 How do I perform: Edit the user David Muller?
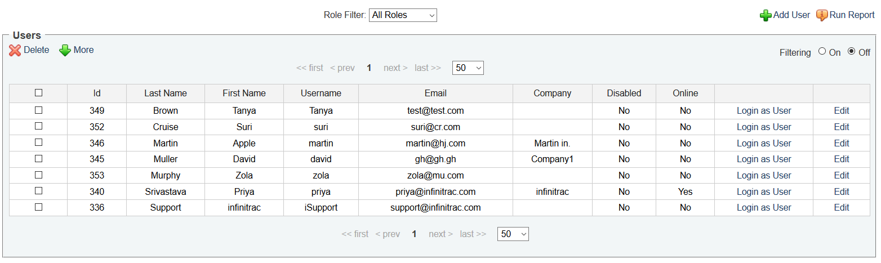click(x=842, y=159)
